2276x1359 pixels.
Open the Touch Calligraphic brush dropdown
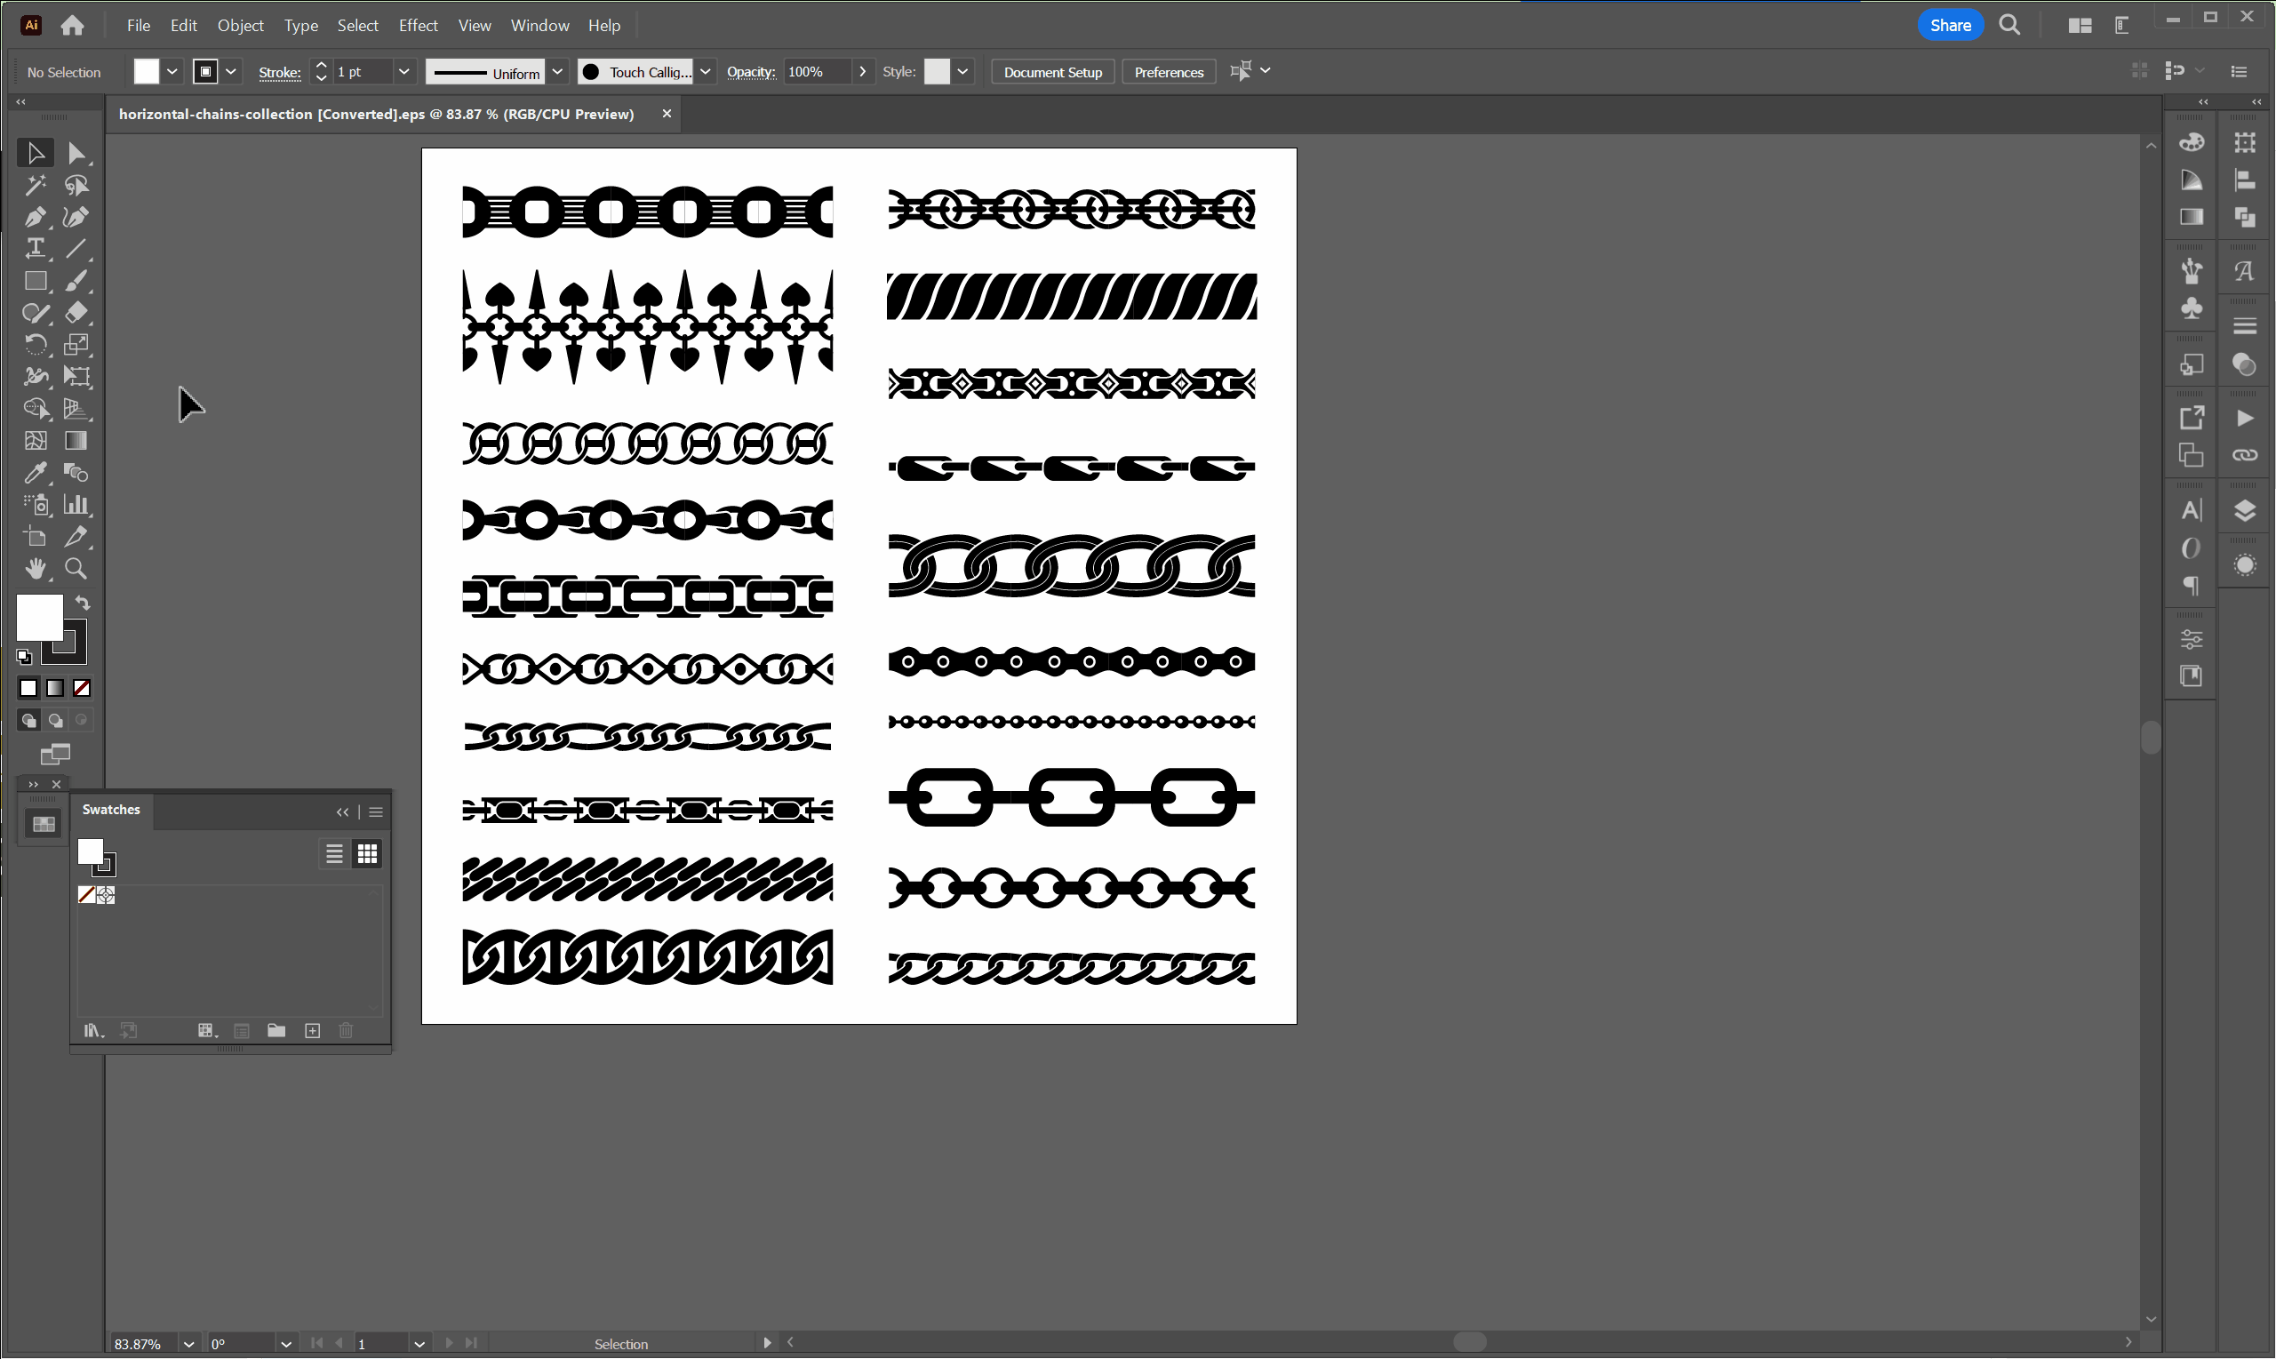705,71
